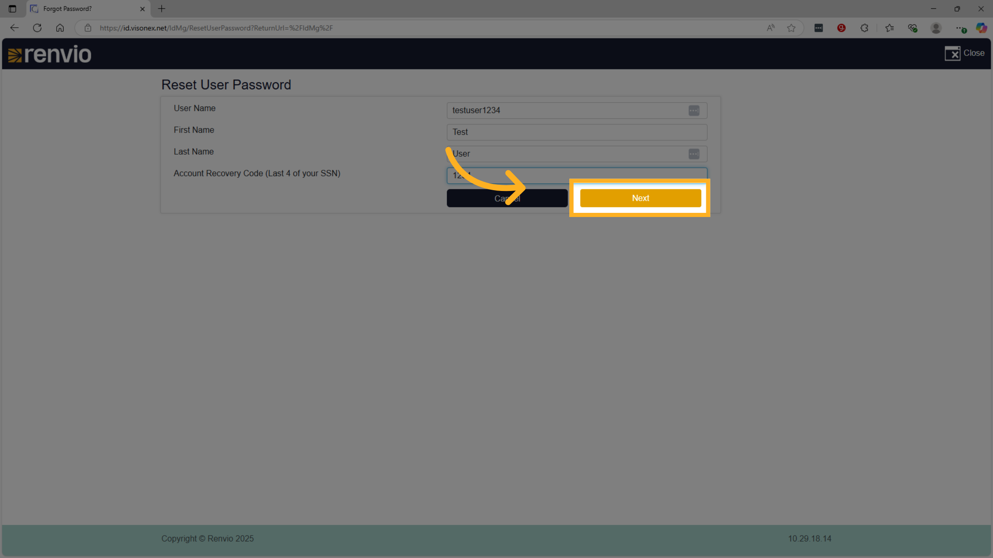Click the renvio logo
This screenshot has height=558, width=993.
click(x=50, y=55)
